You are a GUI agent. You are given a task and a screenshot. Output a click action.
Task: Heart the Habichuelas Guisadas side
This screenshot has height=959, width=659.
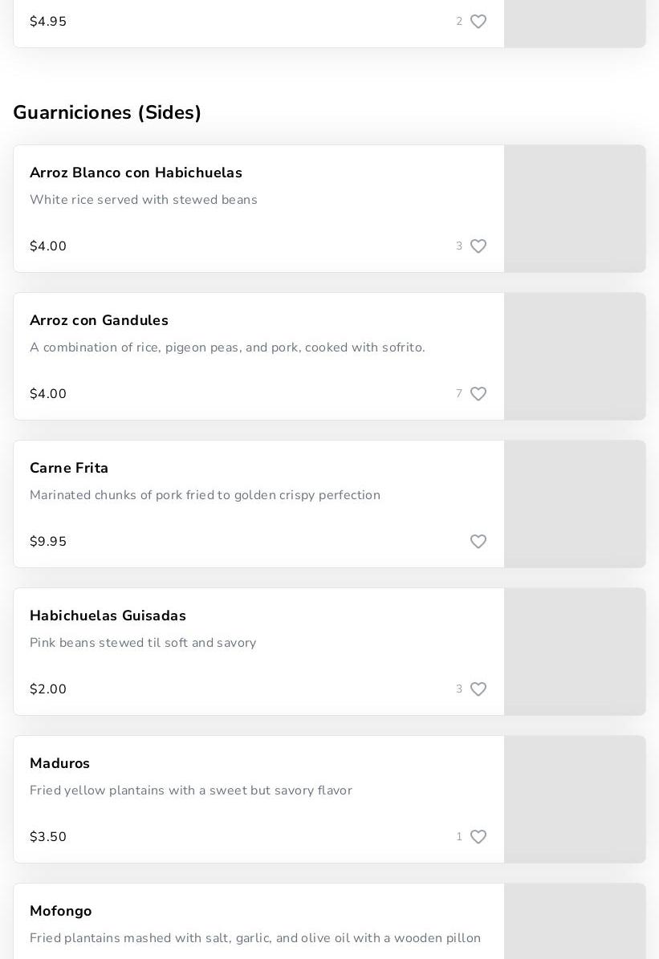[478, 689]
